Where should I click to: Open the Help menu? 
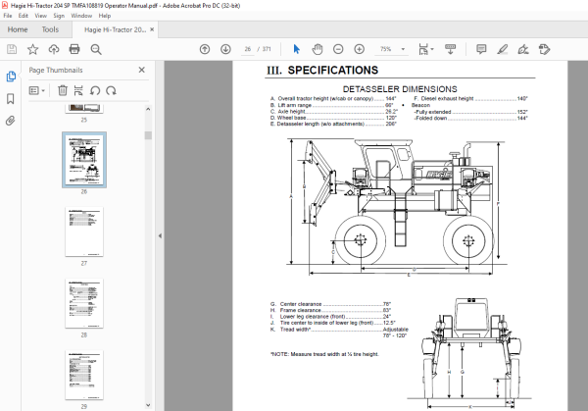[105, 16]
